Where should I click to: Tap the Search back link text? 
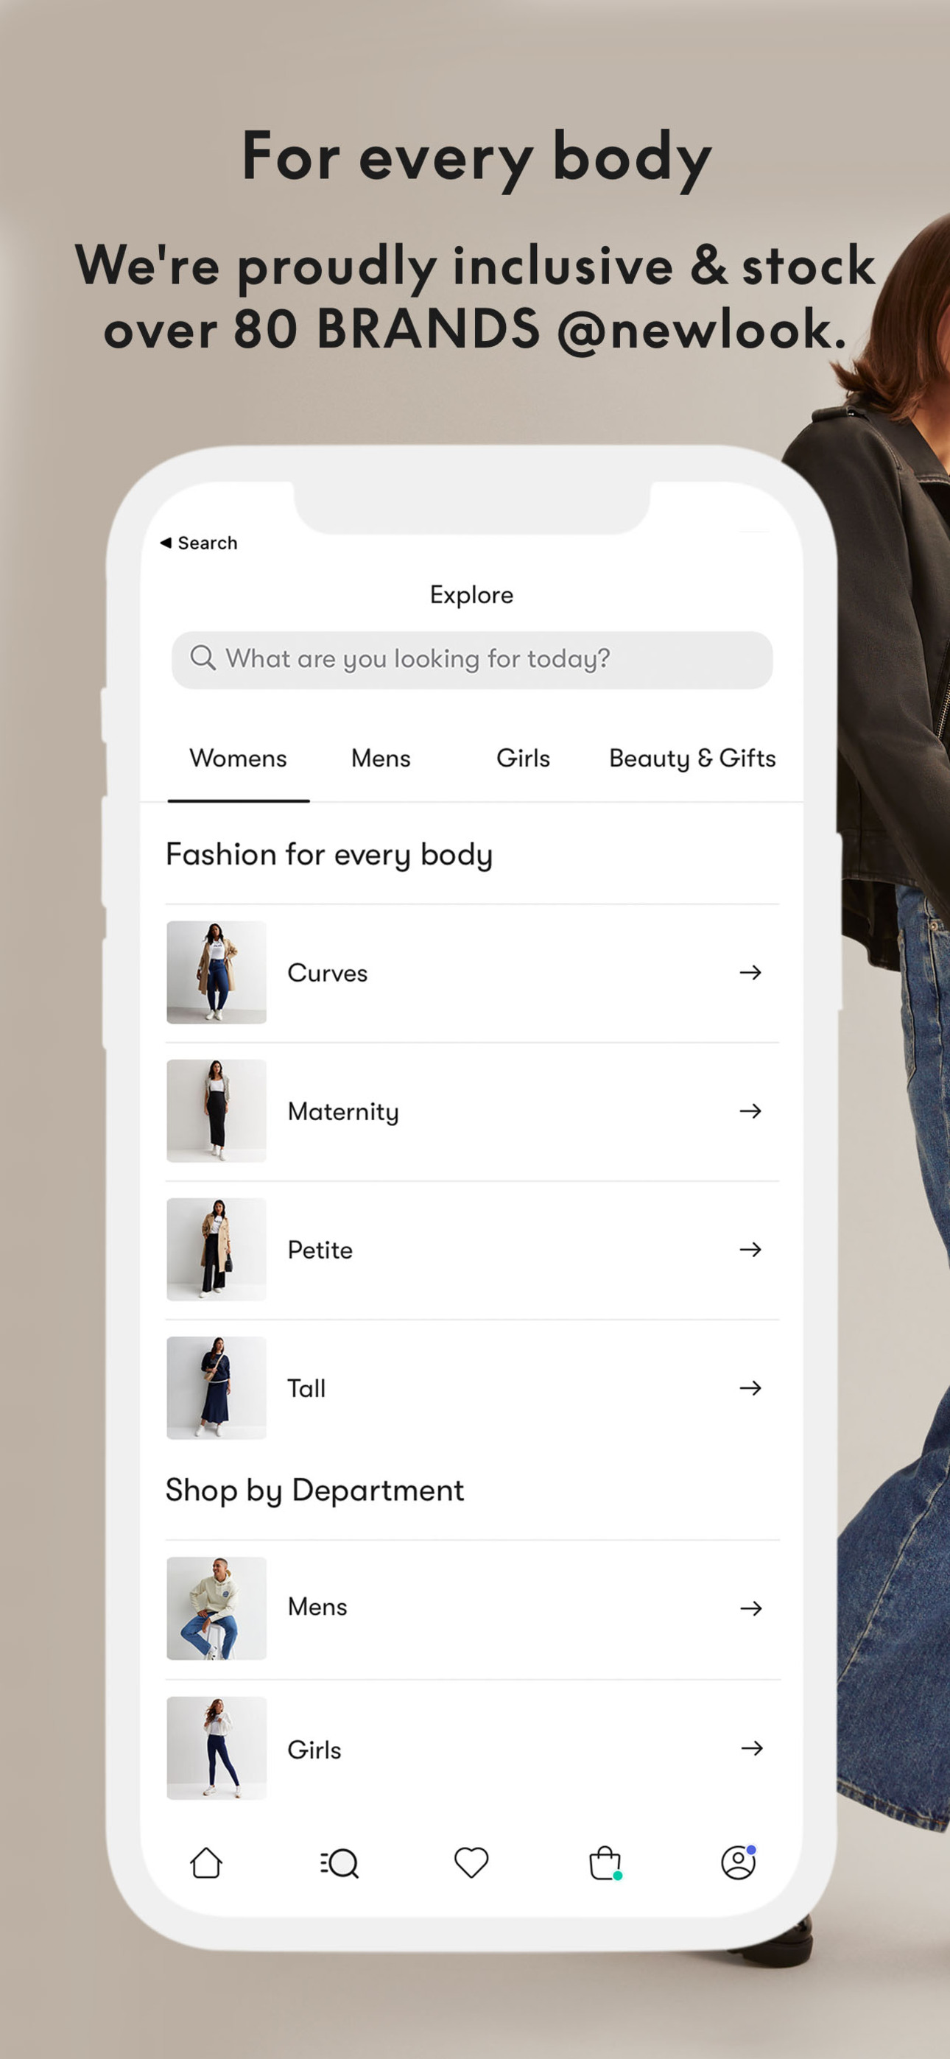pos(207,543)
